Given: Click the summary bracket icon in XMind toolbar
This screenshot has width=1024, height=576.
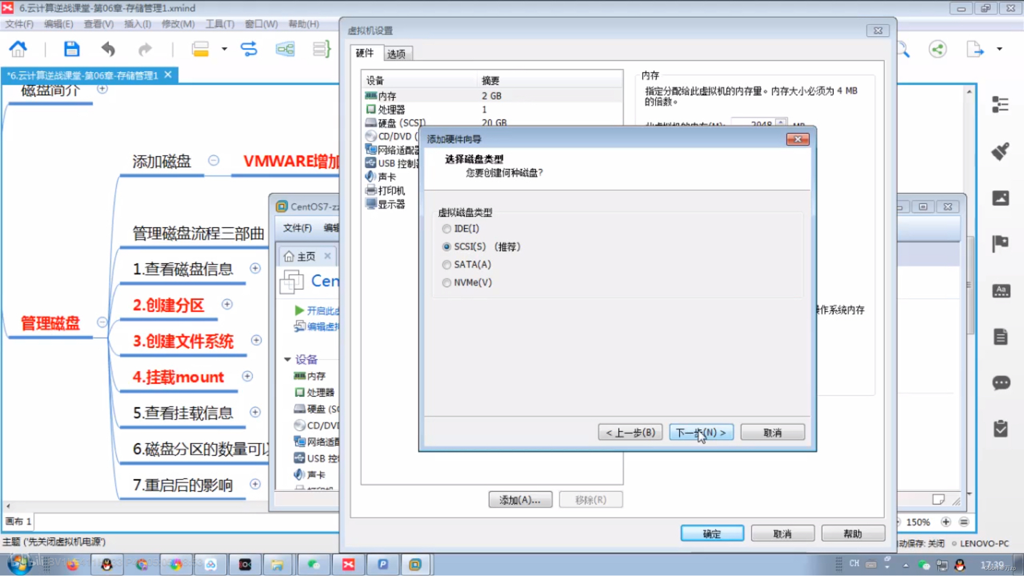Looking at the screenshot, I should click(x=322, y=49).
